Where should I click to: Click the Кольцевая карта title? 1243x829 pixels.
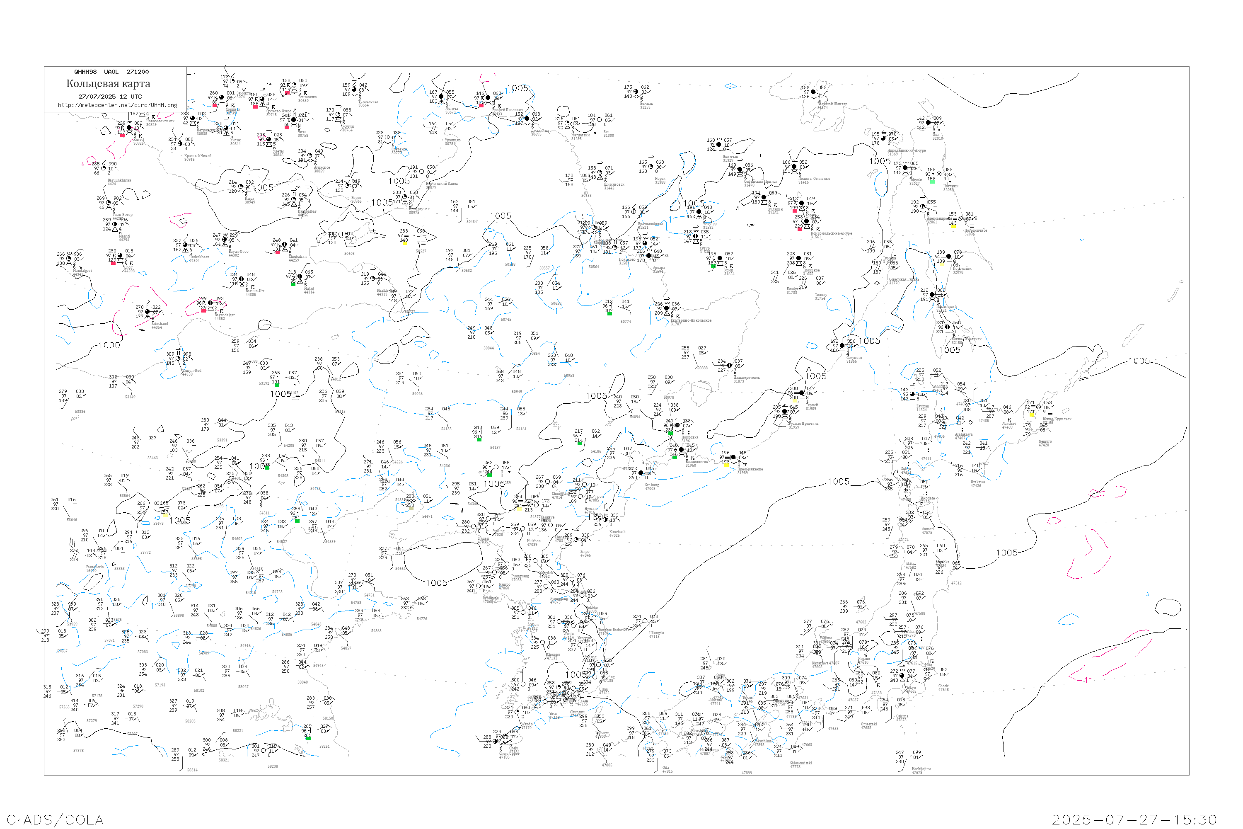click(108, 84)
